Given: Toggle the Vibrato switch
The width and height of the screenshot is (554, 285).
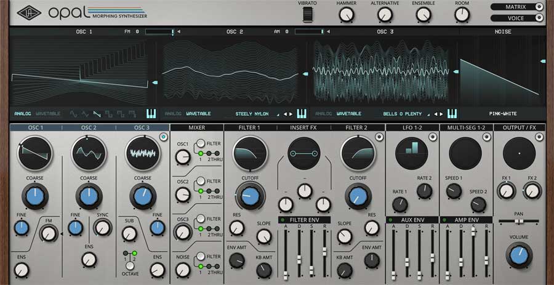Looking at the screenshot, I should coord(307,15).
